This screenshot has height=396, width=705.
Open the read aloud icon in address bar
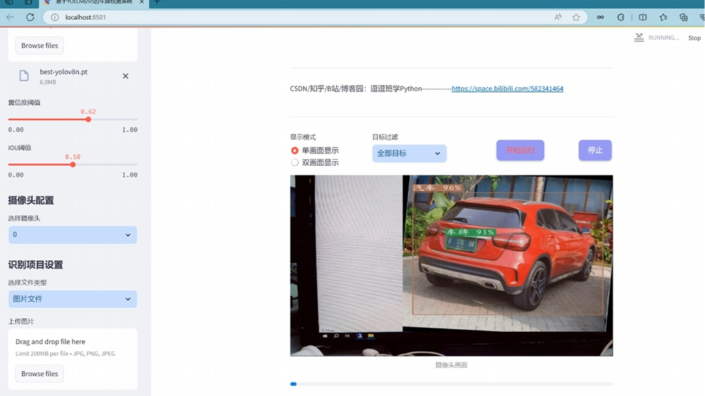[558, 17]
